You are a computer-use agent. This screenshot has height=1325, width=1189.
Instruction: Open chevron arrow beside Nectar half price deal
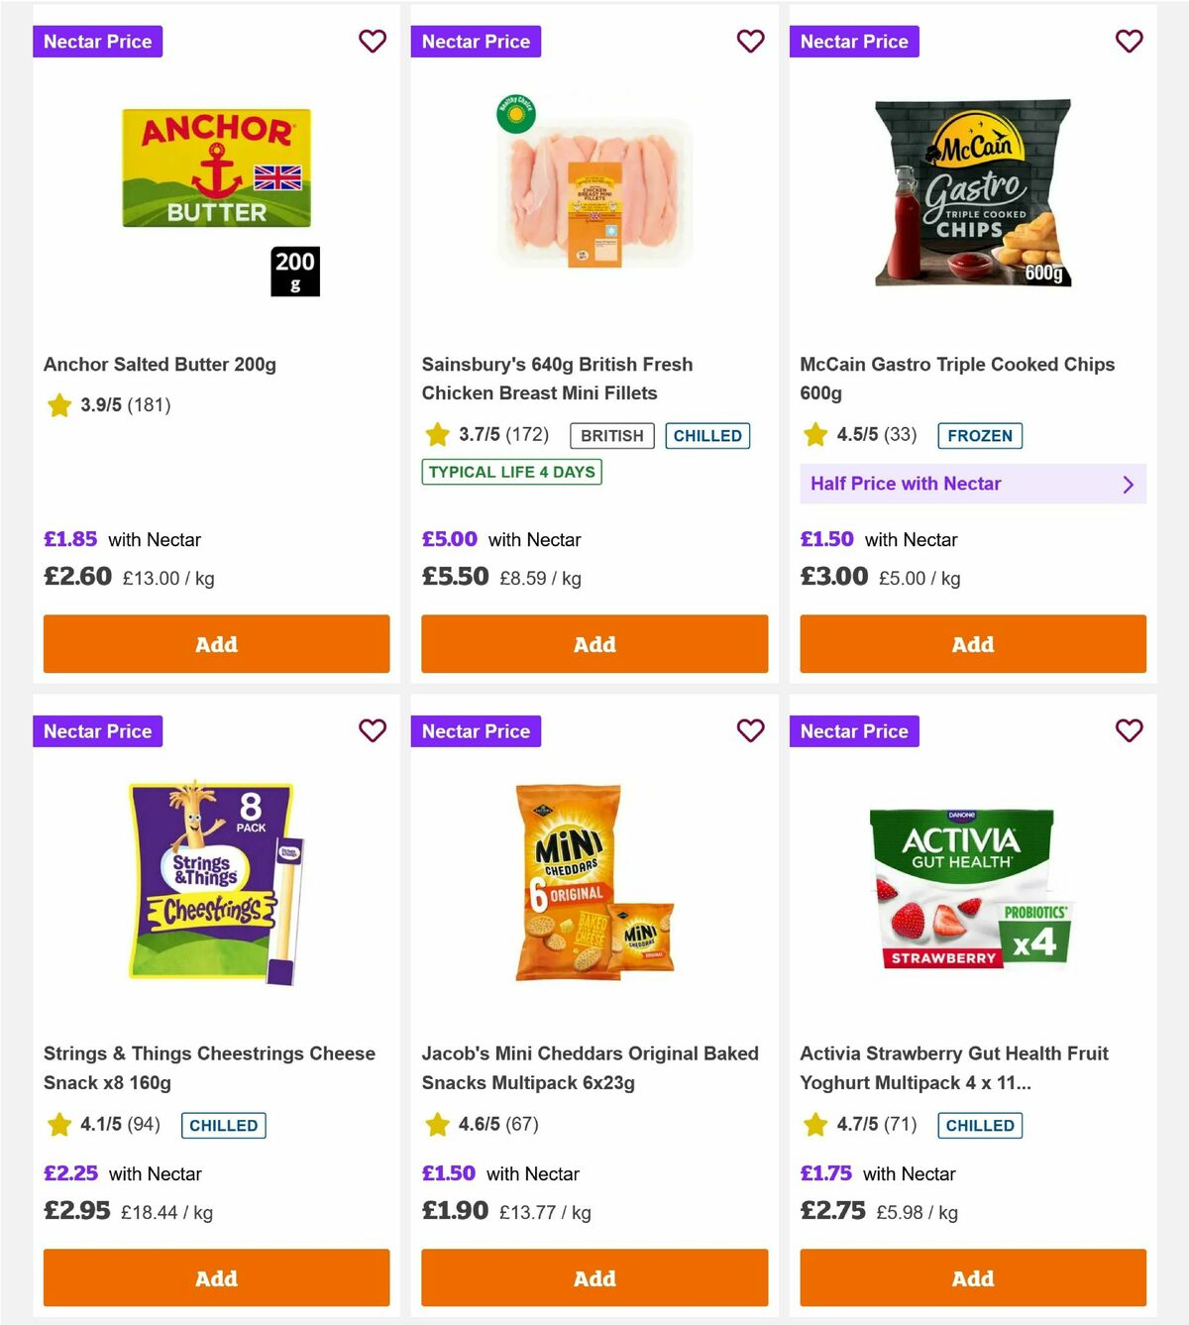1128,484
